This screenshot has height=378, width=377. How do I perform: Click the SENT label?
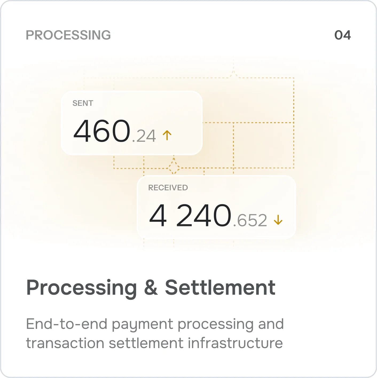pos(83,103)
